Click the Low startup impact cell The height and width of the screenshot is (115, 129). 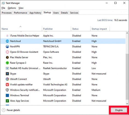click(94, 68)
